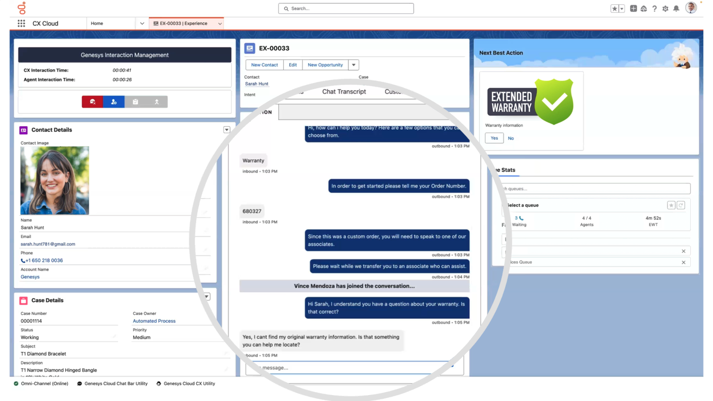
Task: Click the New Contact button
Action: pos(264,65)
